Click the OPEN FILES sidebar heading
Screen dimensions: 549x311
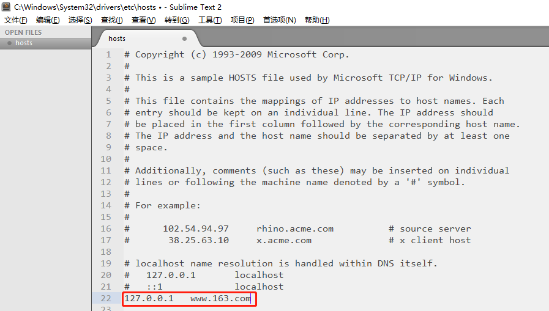pyautogui.click(x=23, y=32)
